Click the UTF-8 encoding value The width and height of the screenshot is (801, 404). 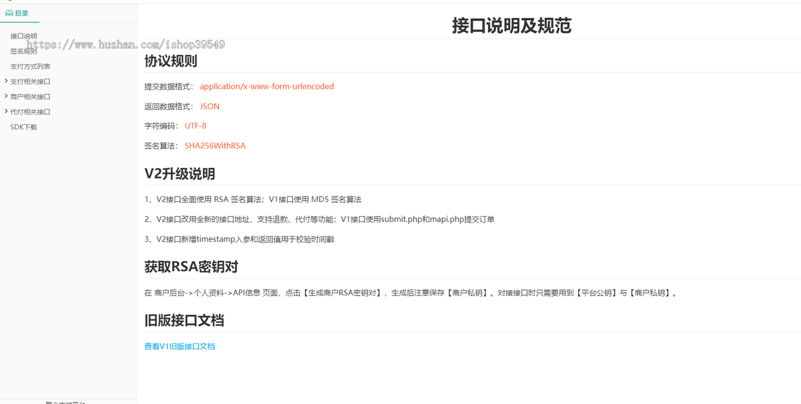[x=196, y=126]
